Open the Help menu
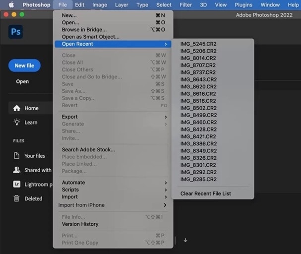 point(293,5)
